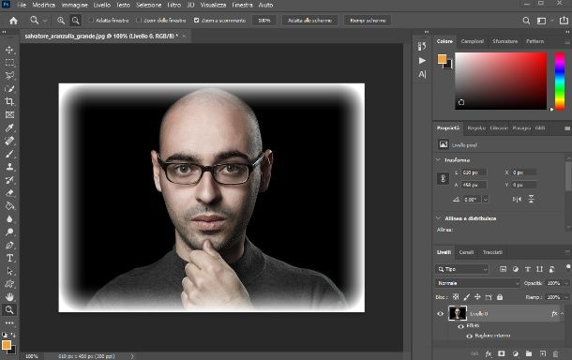Close the salvatore_aranzulla_grande.jpg document tab
This screenshot has height=360, width=572.
click(184, 37)
